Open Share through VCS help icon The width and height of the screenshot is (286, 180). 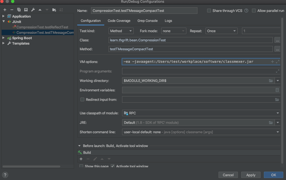pos(246,11)
